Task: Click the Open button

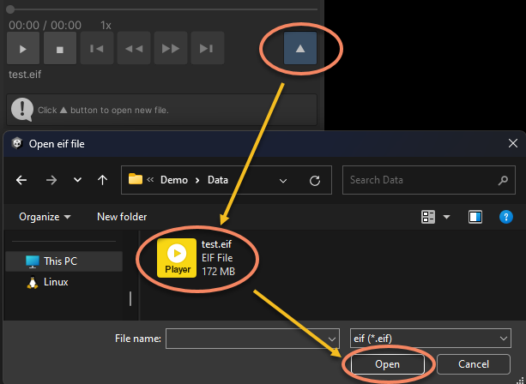Action: [386, 364]
